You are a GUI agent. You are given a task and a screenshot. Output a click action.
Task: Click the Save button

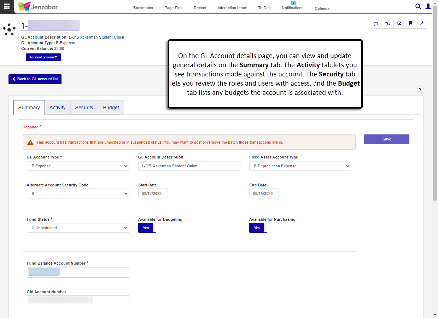click(386, 139)
